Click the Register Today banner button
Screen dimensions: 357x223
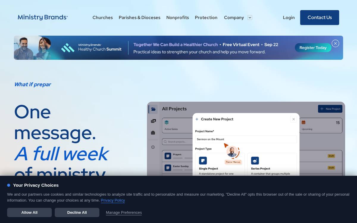click(x=313, y=48)
